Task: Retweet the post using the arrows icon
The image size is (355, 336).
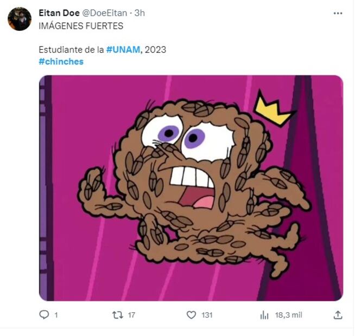Action: pos(117,315)
